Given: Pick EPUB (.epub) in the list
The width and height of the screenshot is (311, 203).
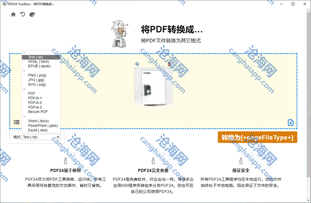Looking at the screenshot, I should tap(39, 66).
